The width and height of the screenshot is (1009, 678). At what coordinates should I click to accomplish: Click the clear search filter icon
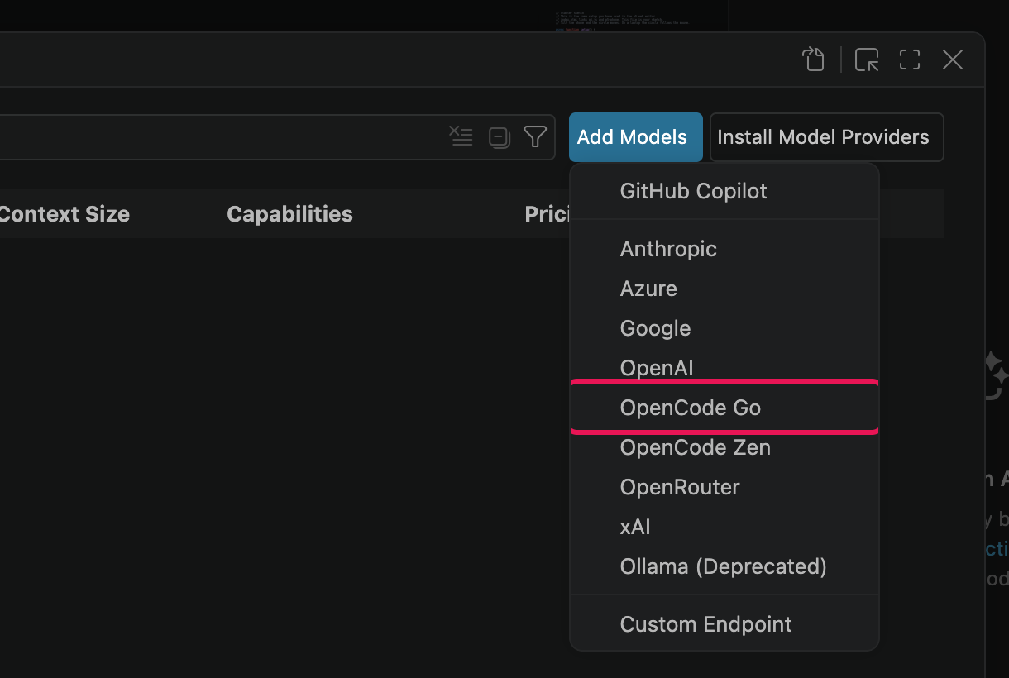461,136
